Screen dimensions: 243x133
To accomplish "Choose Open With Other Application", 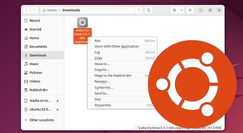I will (x=123, y=47).
